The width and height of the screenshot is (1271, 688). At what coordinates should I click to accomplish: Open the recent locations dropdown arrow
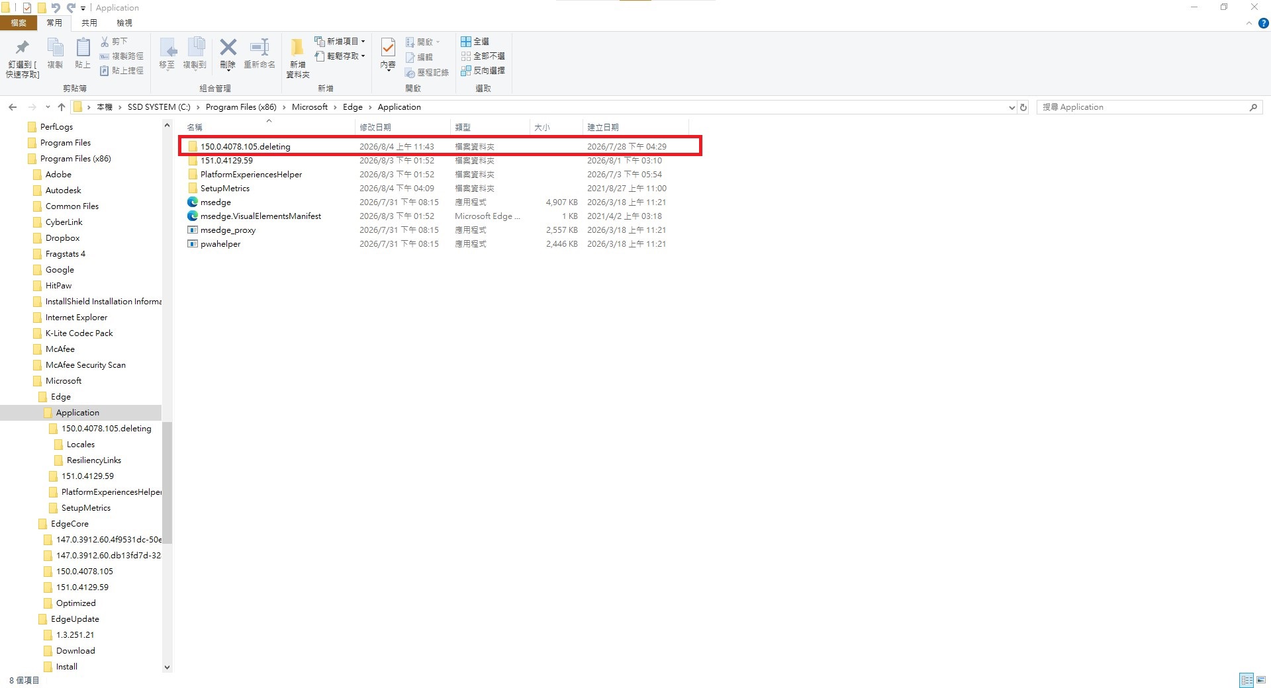click(x=48, y=107)
